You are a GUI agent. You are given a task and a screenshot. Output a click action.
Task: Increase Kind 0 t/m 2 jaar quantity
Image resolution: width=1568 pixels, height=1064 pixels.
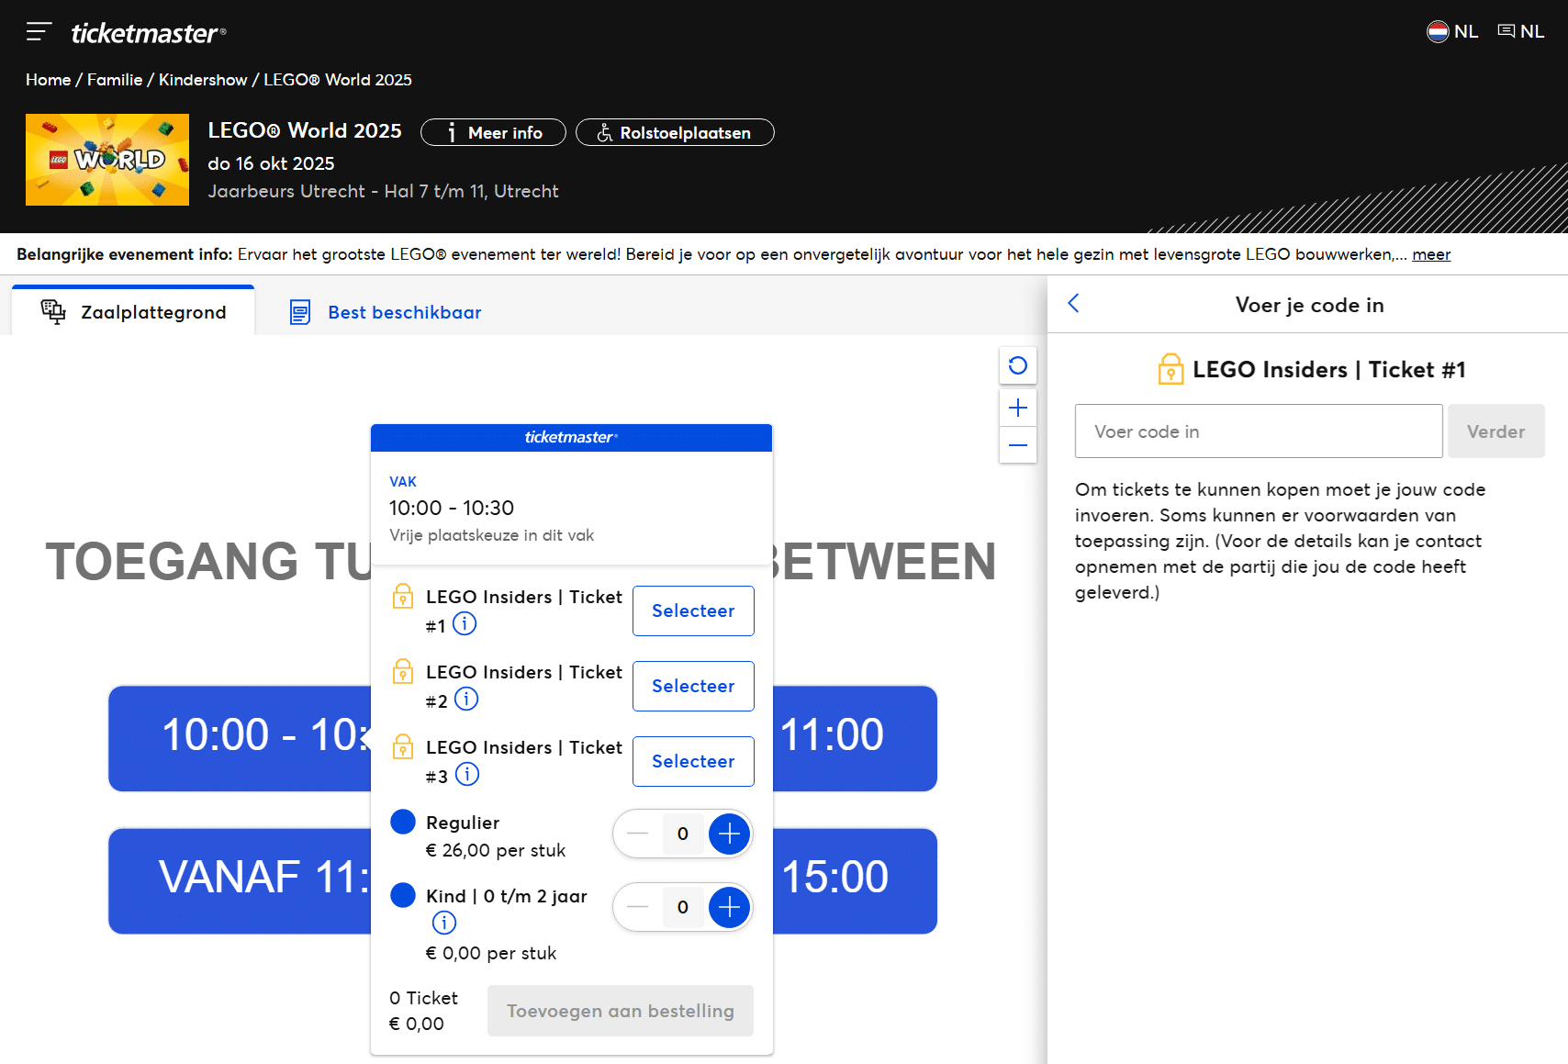pyautogui.click(x=729, y=907)
